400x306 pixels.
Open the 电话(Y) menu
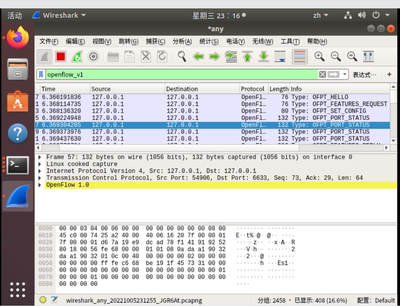point(235,41)
